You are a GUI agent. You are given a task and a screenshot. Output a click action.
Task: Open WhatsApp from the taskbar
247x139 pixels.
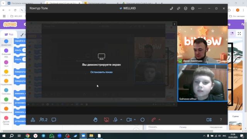(51, 136)
